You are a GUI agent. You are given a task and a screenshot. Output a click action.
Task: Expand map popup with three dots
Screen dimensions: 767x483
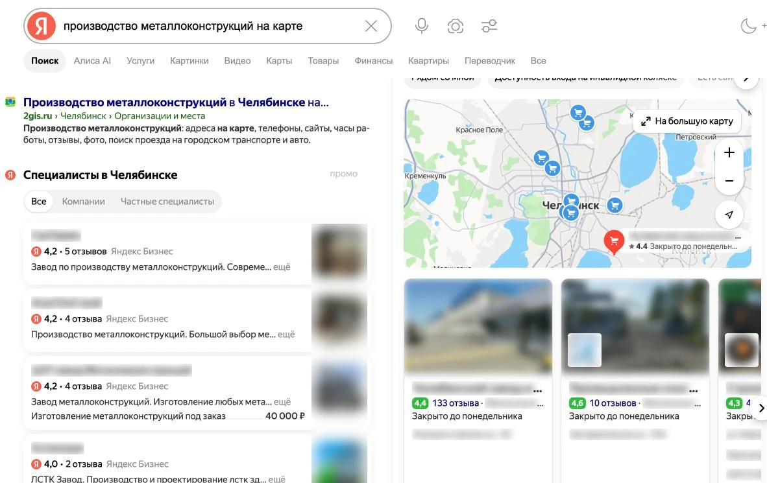738,237
